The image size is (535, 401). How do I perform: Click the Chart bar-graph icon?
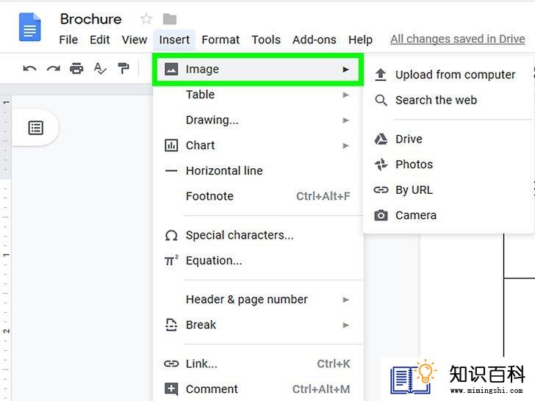(171, 145)
